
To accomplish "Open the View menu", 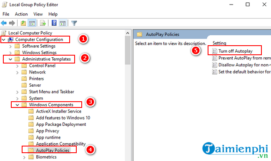I will [x=38, y=14].
